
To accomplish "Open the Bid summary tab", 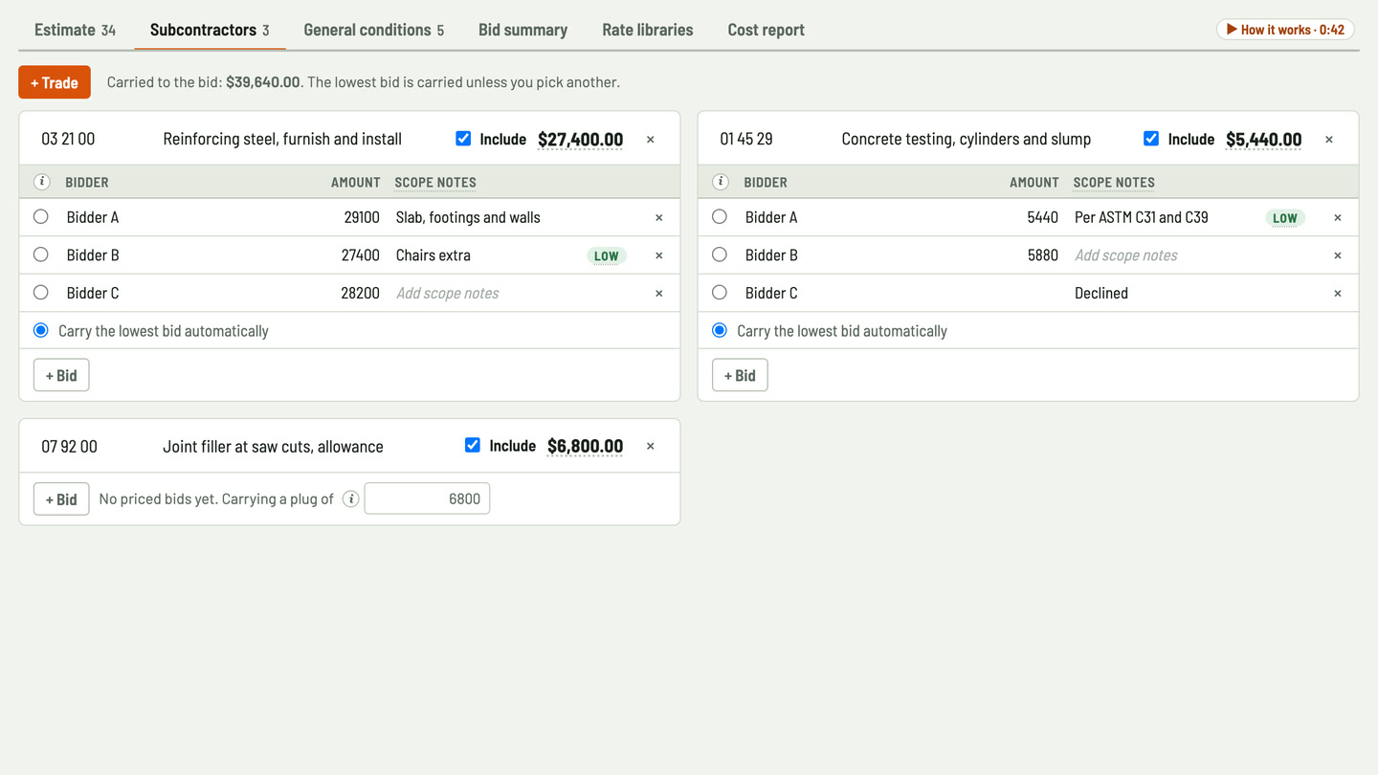I will (x=522, y=30).
